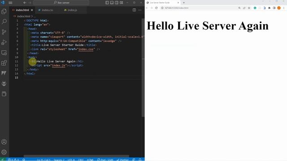Open the remote window indicator in status bar
This screenshot has height=161, width=287.
tap(3, 160)
